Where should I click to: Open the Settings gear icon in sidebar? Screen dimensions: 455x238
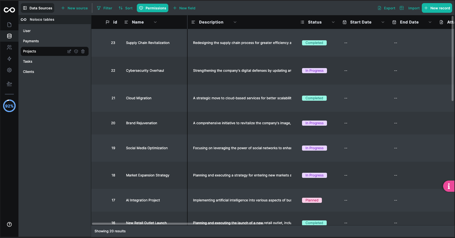coord(9,70)
